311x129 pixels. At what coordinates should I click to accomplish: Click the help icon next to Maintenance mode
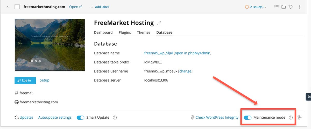tap(291, 118)
